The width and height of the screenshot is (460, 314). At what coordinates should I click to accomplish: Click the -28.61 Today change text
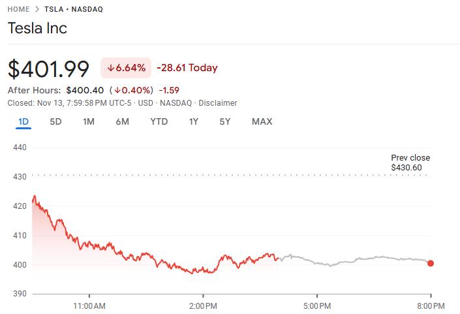pos(187,68)
